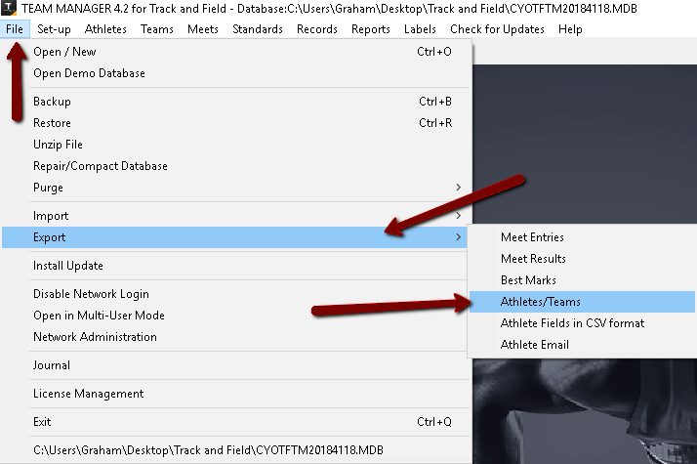Expand the Import submenu
This screenshot has width=697, height=464.
(235, 216)
